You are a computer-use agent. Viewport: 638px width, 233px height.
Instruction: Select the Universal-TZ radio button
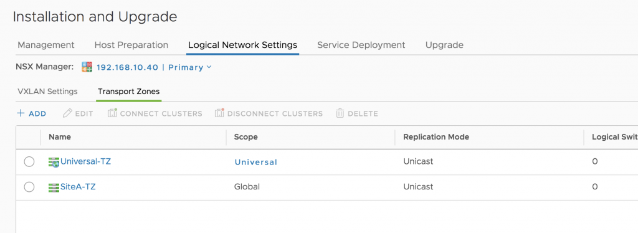click(29, 162)
